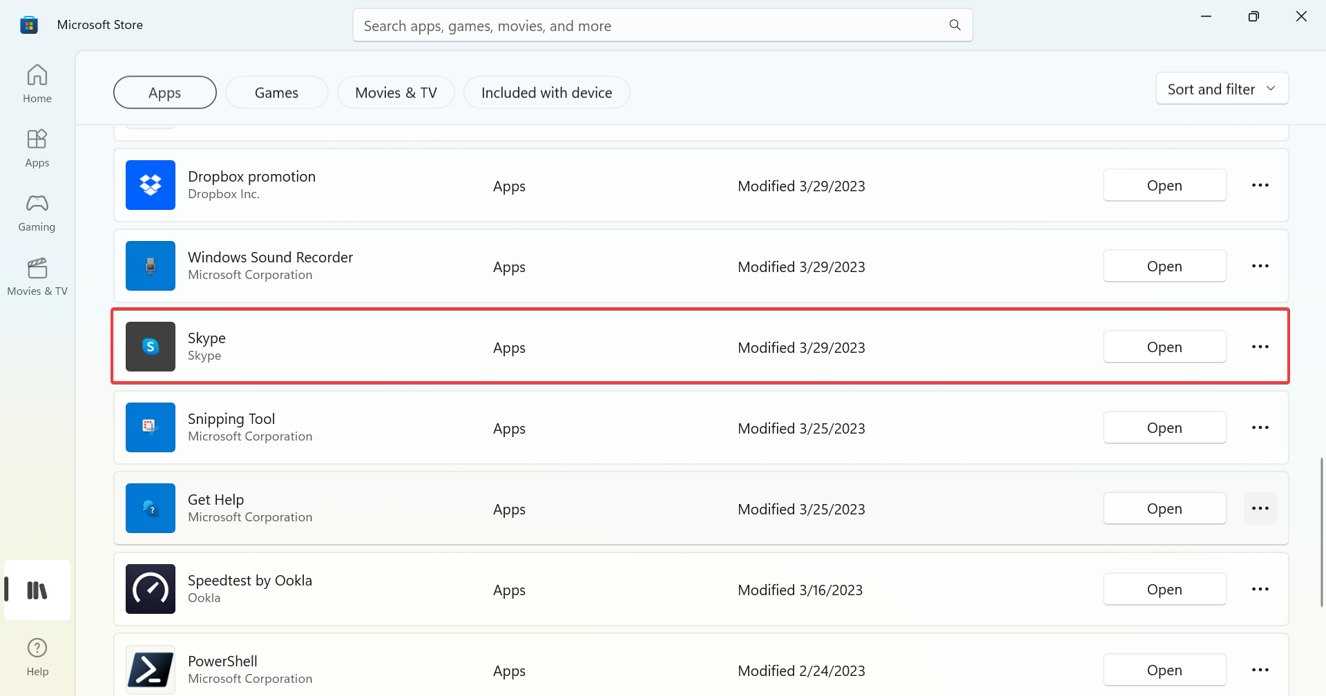Image resolution: width=1326 pixels, height=696 pixels.
Task: Click the Microsoft Store logo icon
Action: 29,25
